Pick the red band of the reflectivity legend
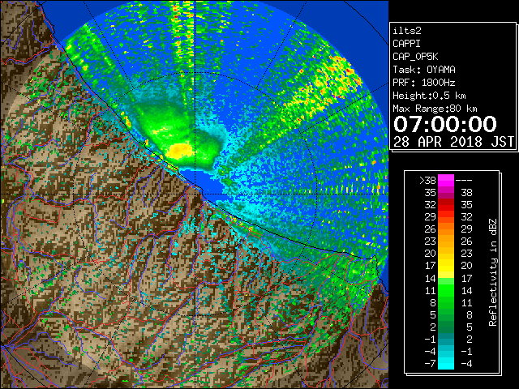Image resolution: width=519 pixels, height=389 pixels. pyautogui.click(x=446, y=205)
